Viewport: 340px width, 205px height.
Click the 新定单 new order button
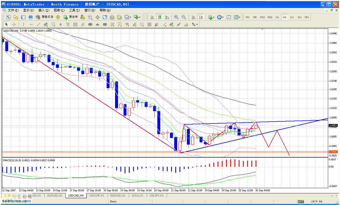[x=70, y=17]
